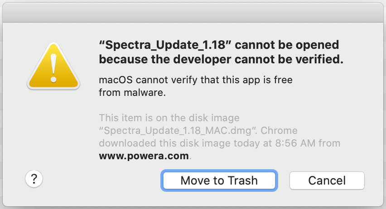
Task: Select the Spectra_Update_1.18_MAC.dmg filename text
Action: pyautogui.click(x=178, y=131)
